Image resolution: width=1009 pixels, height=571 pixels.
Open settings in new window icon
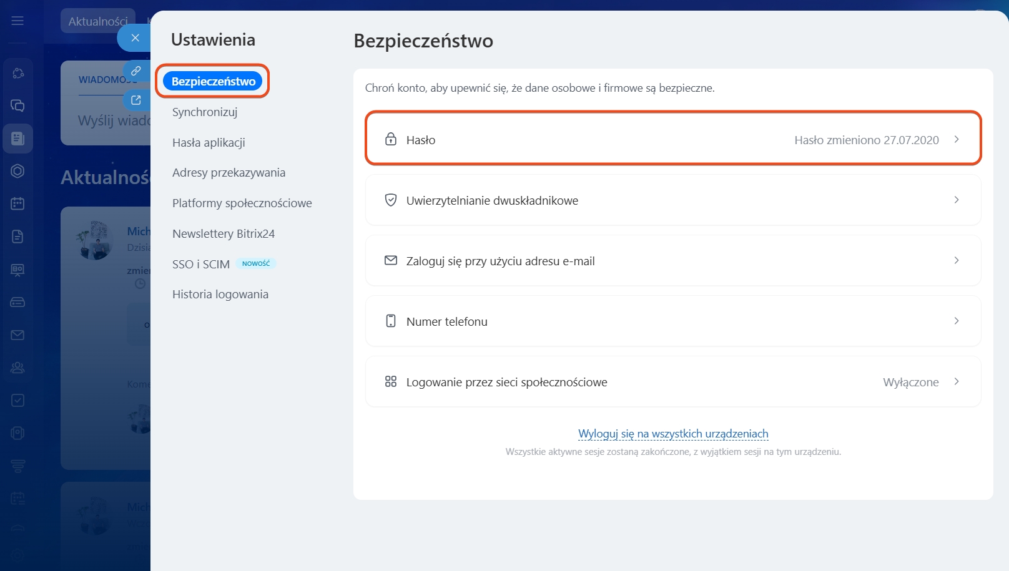point(135,100)
